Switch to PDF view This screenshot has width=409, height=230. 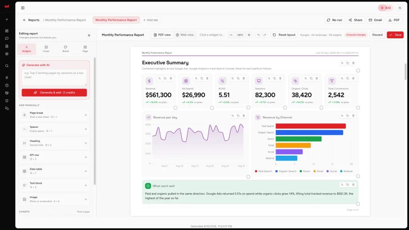click(162, 35)
